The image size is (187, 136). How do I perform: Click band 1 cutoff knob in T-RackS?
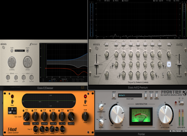(26, 116)
